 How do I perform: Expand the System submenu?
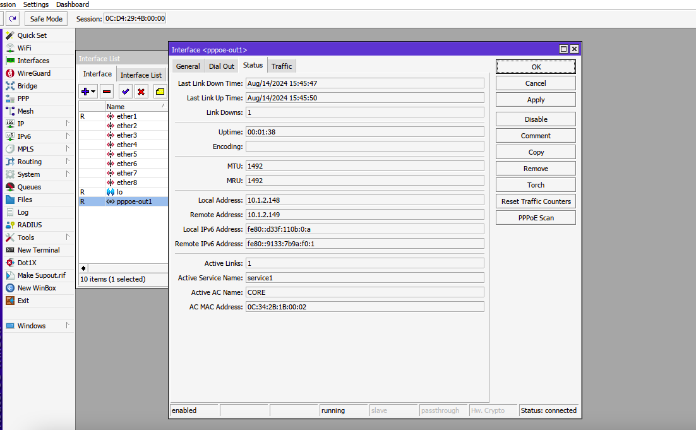point(68,174)
